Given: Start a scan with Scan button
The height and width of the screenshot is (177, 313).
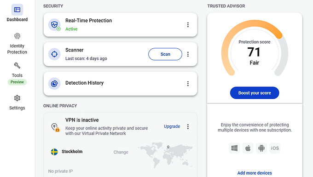Looking at the screenshot, I should [165, 54].
